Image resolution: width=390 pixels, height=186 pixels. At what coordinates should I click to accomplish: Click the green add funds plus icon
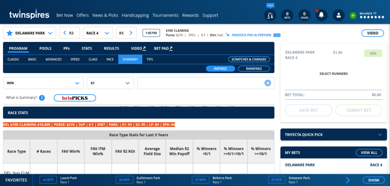coord(353,16)
